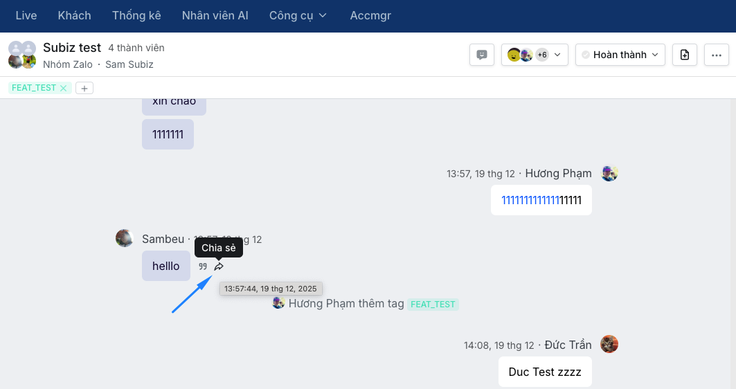This screenshot has width=736, height=389.
Task: Navigate to Nhân viên AI
Action: [x=215, y=15]
